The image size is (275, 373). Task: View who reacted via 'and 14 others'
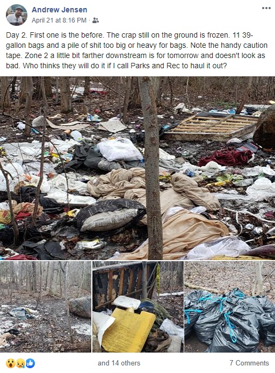point(119,363)
